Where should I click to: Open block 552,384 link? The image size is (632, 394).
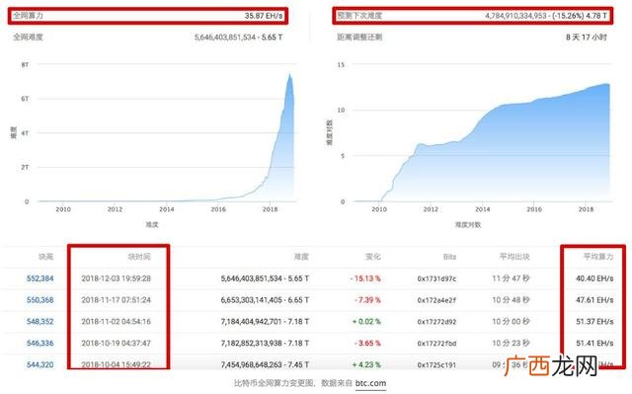coord(39,278)
